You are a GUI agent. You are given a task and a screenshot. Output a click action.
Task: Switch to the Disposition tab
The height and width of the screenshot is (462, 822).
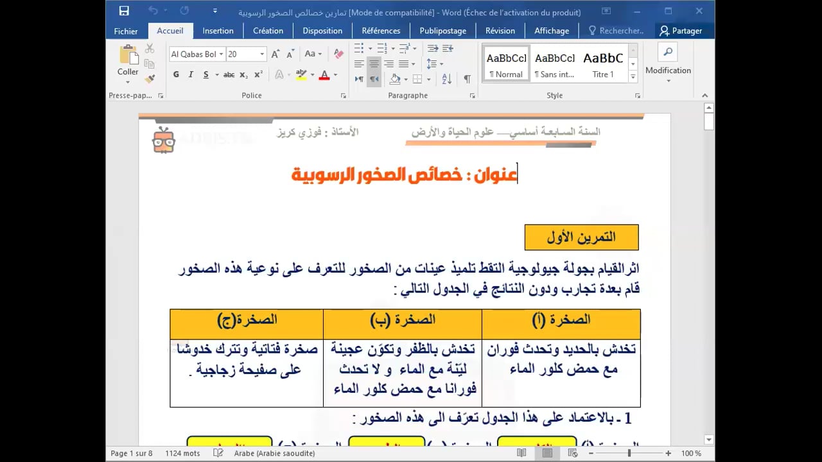point(322,31)
